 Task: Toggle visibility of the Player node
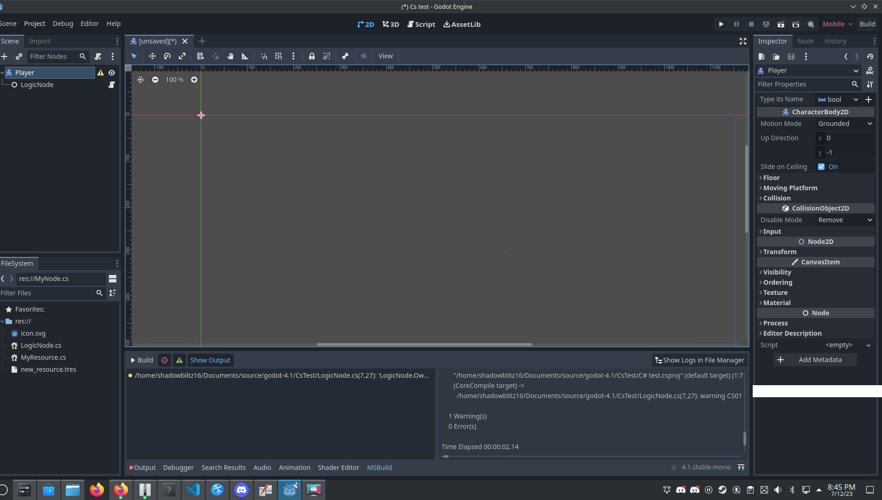click(x=112, y=73)
